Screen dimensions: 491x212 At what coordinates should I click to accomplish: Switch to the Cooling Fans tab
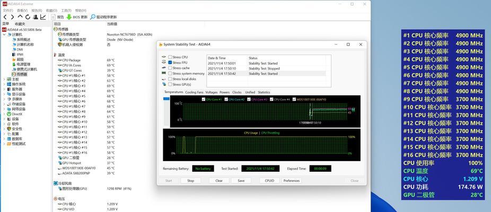point(194,92)
